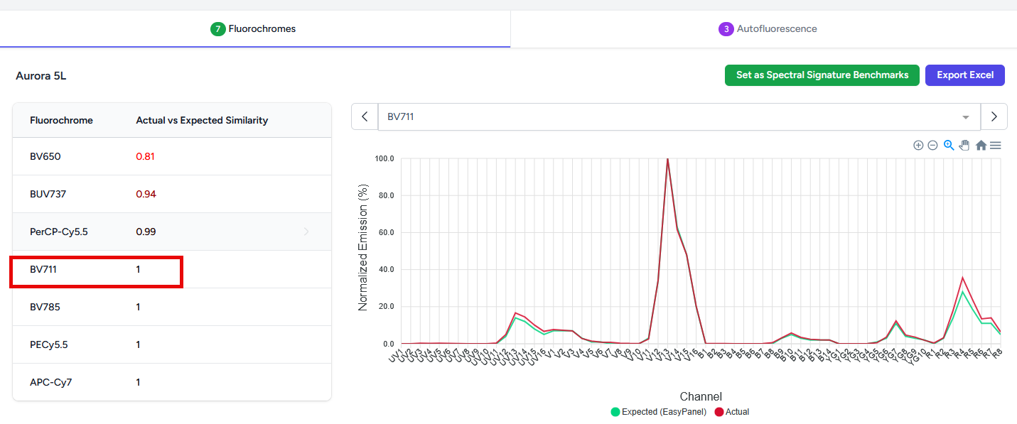Click the chart zoom out icon
Viewport: 1017px width, 424px height.
coord(932,146)
